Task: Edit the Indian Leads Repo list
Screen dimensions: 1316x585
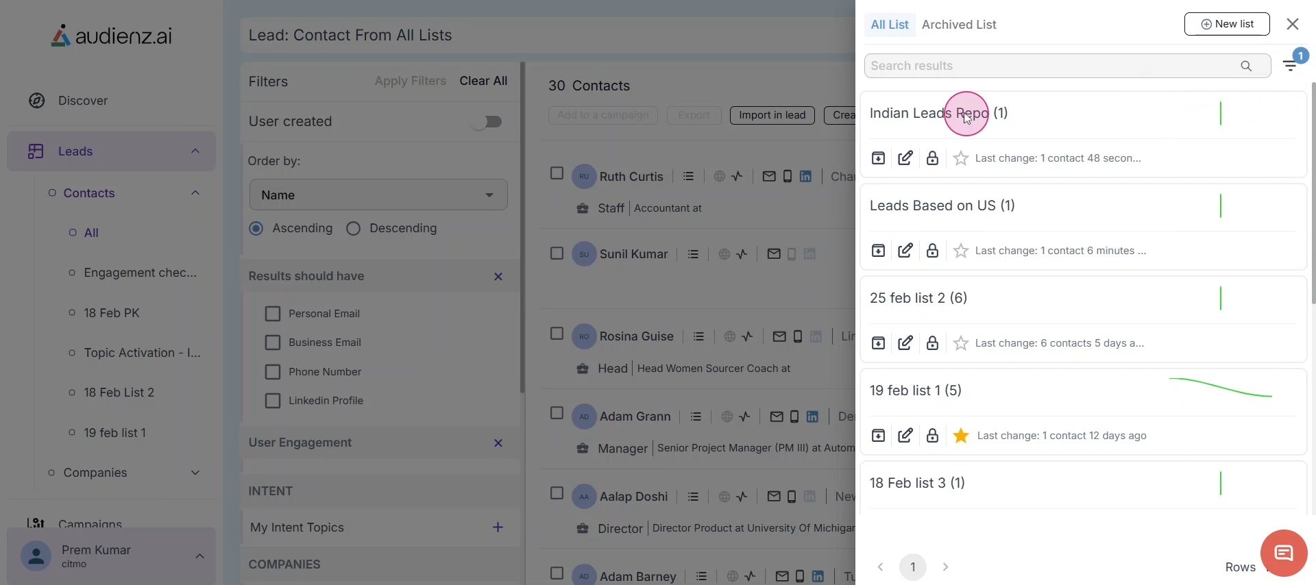Action: (905, 158)
